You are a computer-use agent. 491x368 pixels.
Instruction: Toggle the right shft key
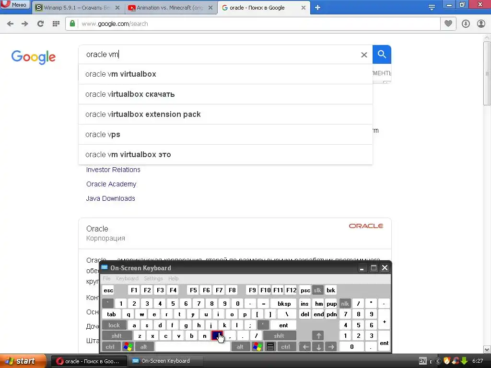coord(279,336)
